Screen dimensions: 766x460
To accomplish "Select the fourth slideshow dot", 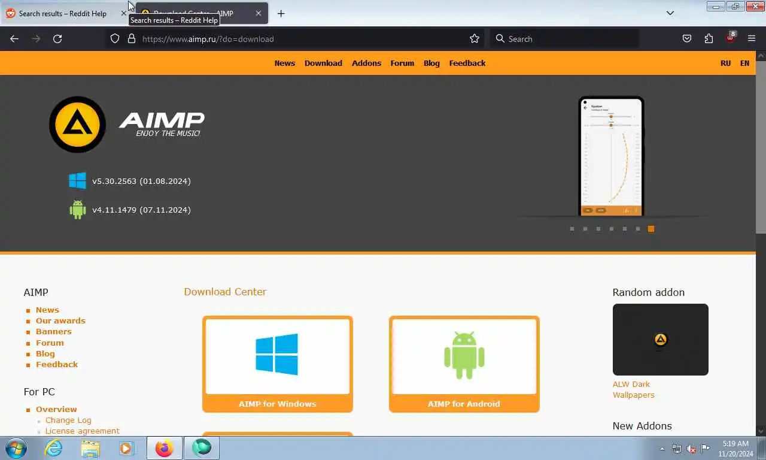I will [612, 229].
